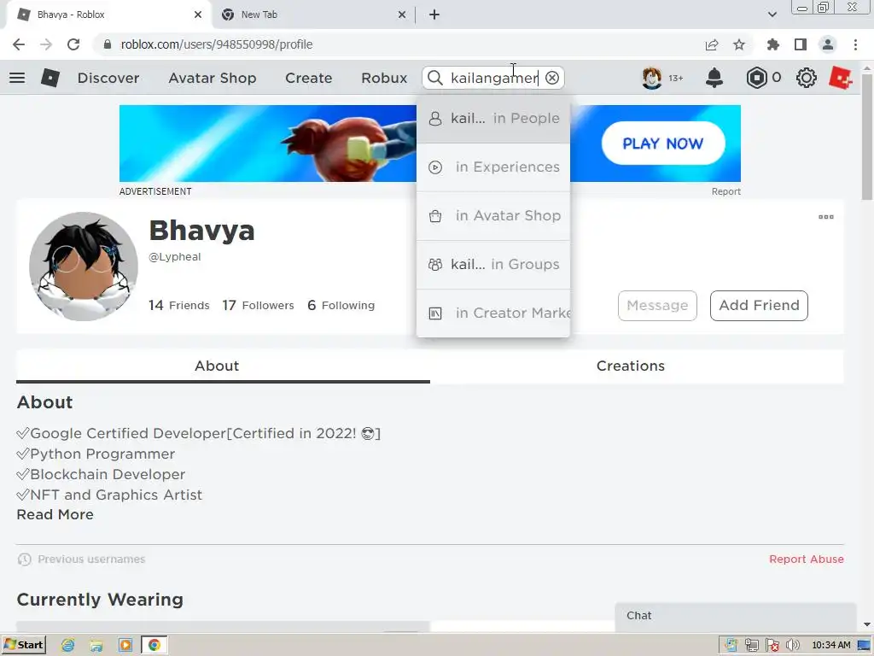This screenshot has width=874, height=656.
Task: Open the settings gear icon
Action: click(x=806, y=78)
